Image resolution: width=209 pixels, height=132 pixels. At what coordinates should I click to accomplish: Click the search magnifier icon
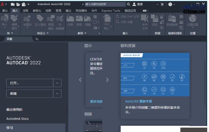(x=129, y=4)
